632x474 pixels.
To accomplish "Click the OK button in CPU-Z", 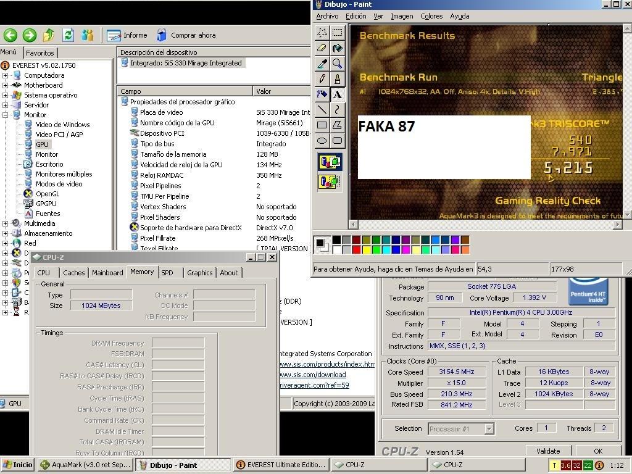I will pyautogui.click(x=597, y=451).
